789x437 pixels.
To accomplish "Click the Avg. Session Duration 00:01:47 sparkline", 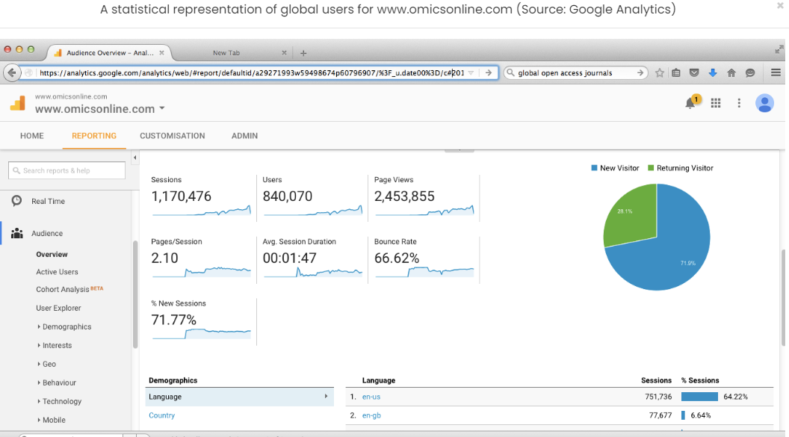I will [x=313, y=272].
